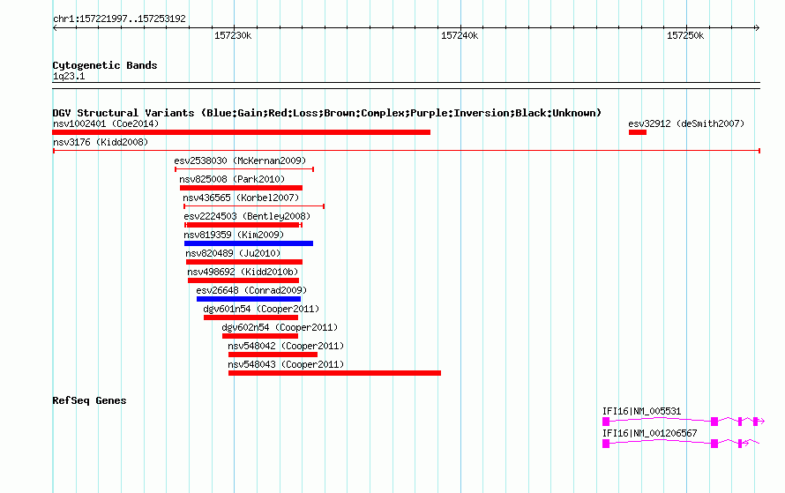The height and width of the screenshot is (493, 785).
Task: Open dgv602n54 (Cooper2011) label
Action: [x=280, y=327]
